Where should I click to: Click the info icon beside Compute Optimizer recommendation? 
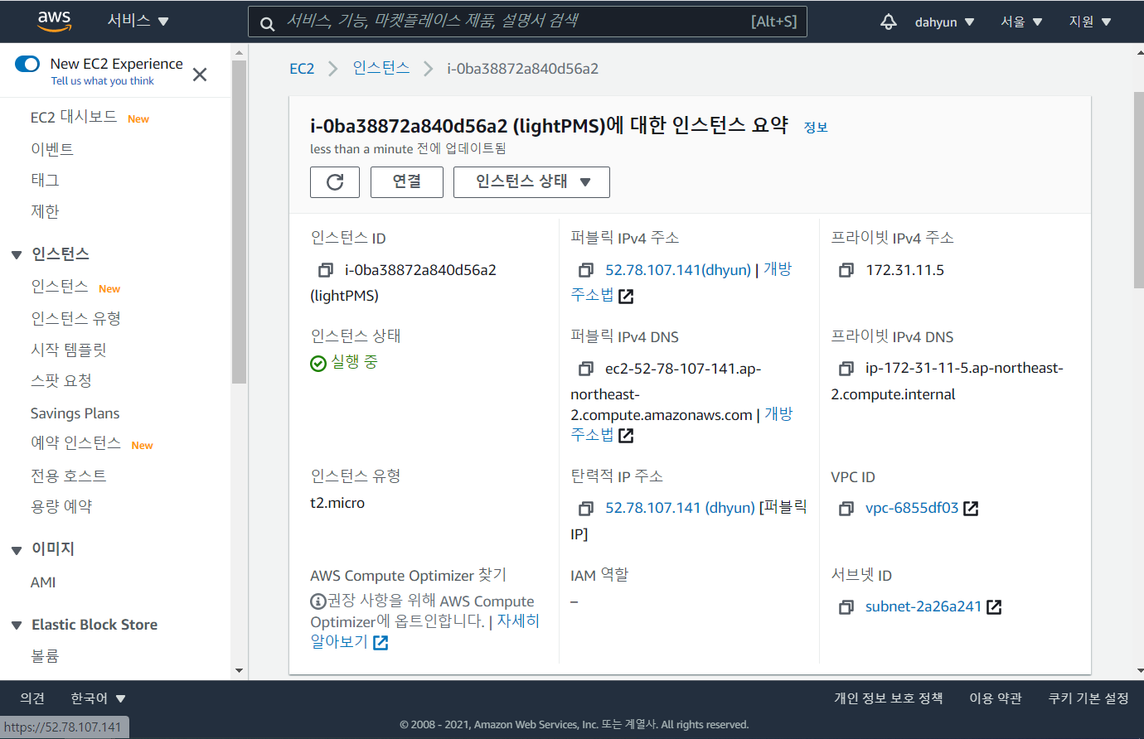click(x=318, y=601)
